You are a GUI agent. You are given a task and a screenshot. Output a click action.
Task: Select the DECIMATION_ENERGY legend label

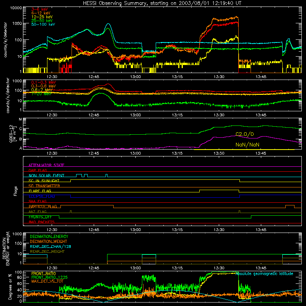click(49, 236)
